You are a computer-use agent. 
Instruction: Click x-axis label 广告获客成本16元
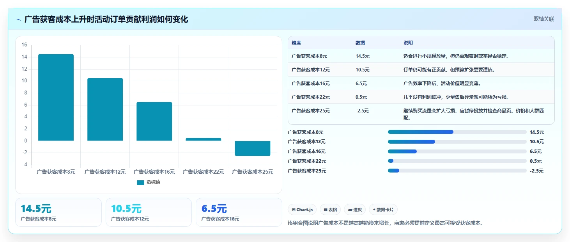[x=154, y=172]
